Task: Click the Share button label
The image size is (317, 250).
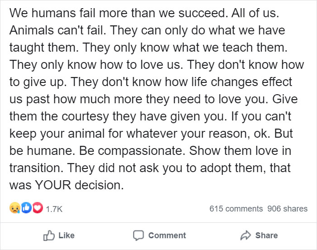Action: (266, 236)
